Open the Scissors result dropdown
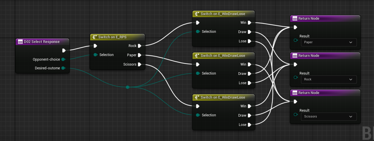The image size is (374, 141). pos(329,116)
